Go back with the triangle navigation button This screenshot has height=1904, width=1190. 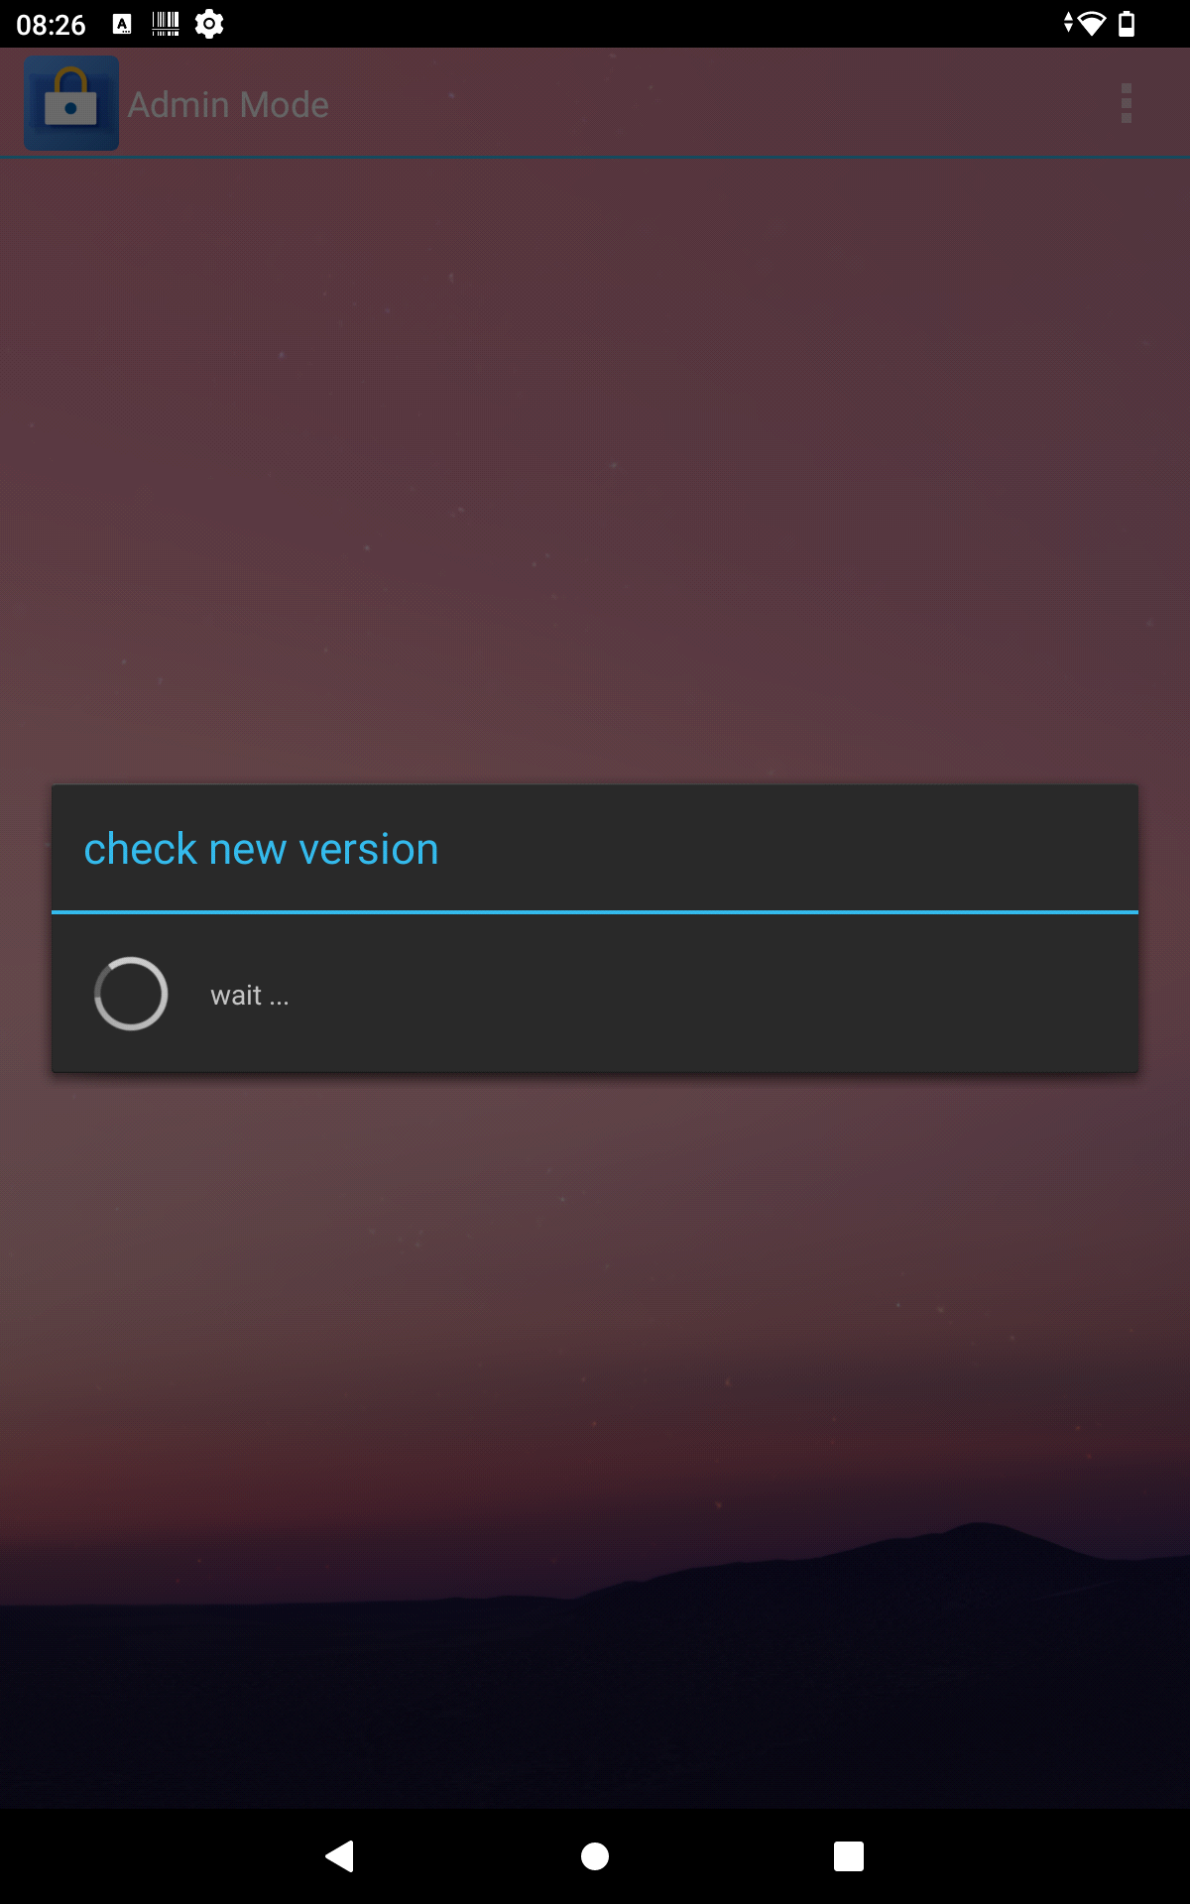(x=340, y=1855)
